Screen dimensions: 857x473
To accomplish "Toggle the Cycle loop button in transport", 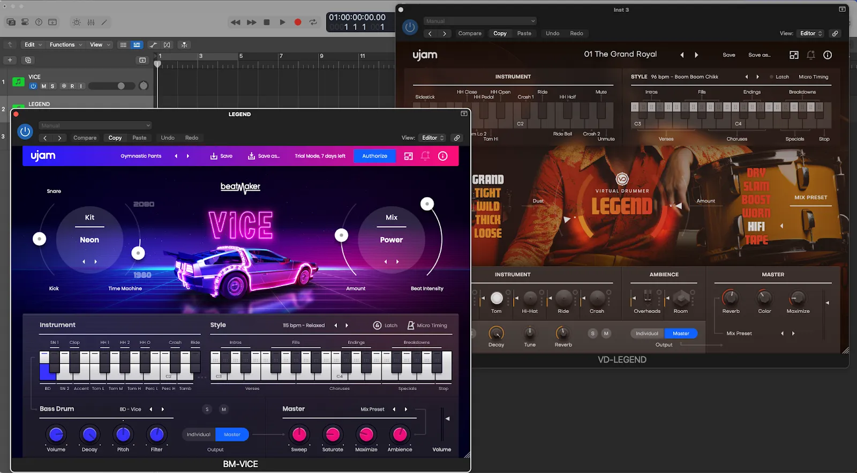I will pyautogui.click(x=313, y=22).
